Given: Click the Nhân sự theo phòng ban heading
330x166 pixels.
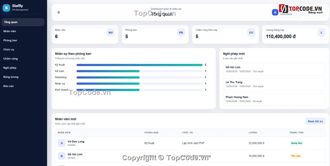Looking at the screenshot, I should point(73,54).
